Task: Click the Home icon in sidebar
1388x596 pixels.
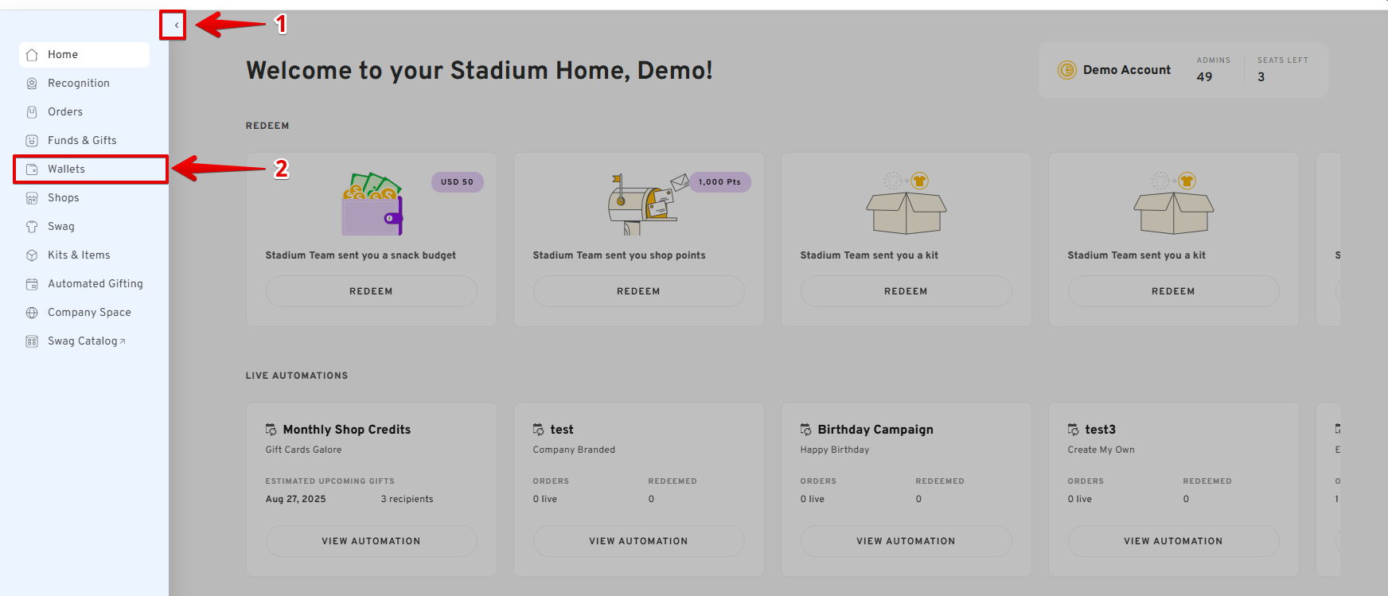Action: tap(32, 55)
